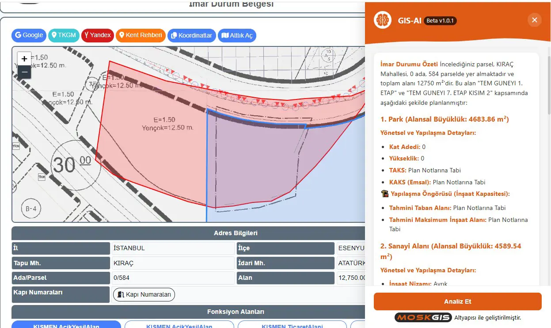Click the Adres Bilgileri header
This screenshot has height=328, width=551.
189,233
